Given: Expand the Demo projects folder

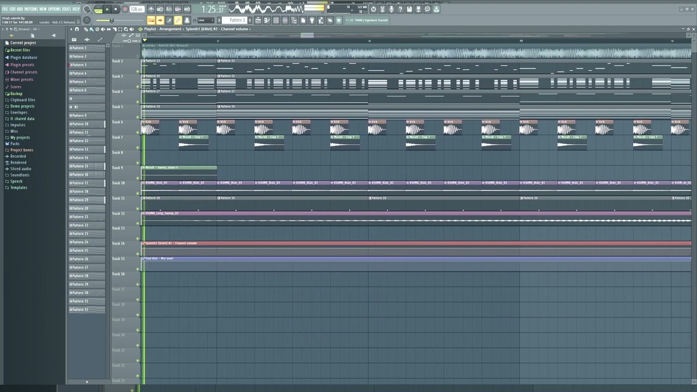Looking at the screenshot, I should point(22,106).
